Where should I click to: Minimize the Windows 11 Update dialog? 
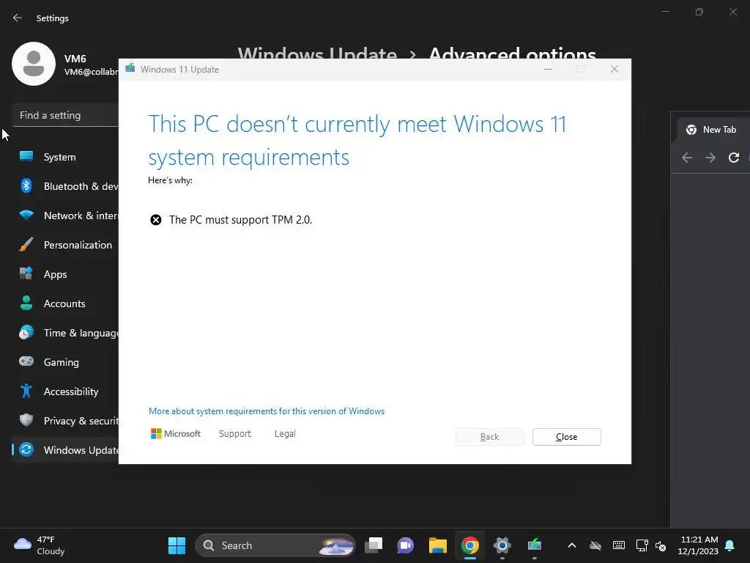tap(548, 70)
